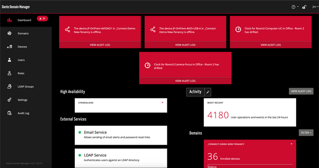Click grey VIEW AUDIT LOG button near Activity
The image size is (319, 168).
(x=301, y=91)
